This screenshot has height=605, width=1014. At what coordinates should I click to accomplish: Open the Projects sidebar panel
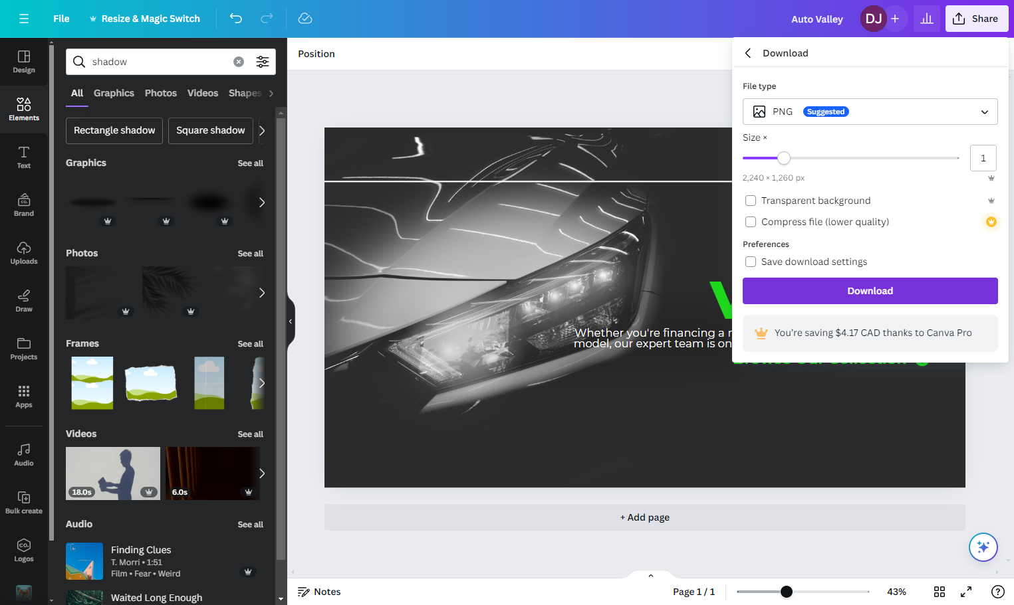(x=24, y=349)
